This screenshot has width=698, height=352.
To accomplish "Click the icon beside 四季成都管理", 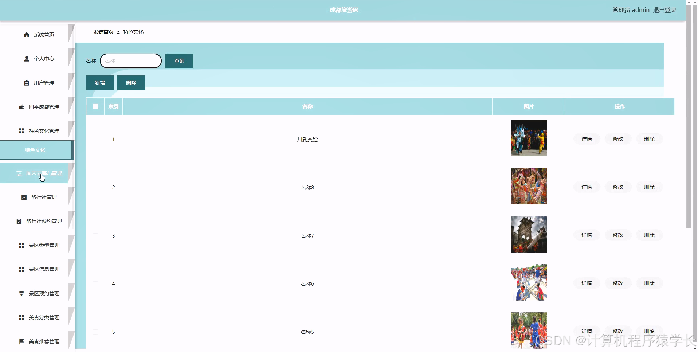I will 21,107.
